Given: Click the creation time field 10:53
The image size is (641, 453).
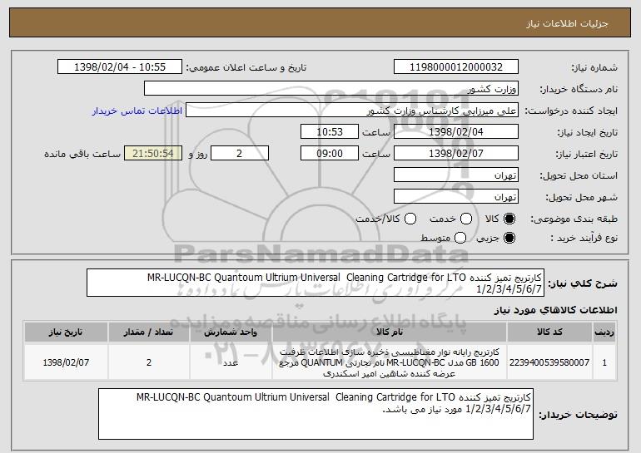Looking at the screenshot, I should click(330, 132).
